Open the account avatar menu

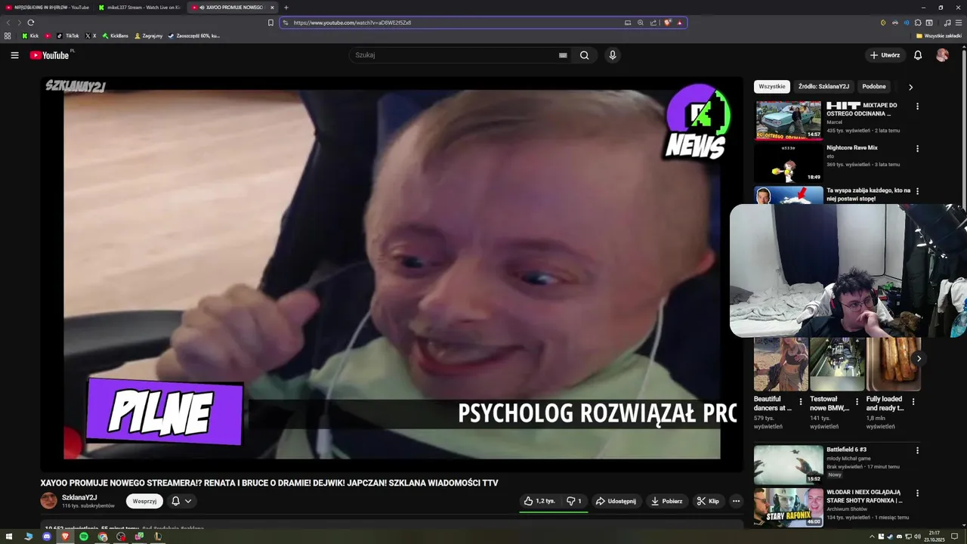click(942, 55)
